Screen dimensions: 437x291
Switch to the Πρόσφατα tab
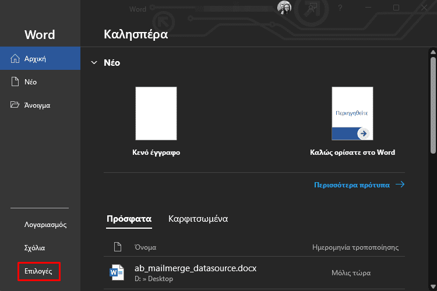pos(129,219)
